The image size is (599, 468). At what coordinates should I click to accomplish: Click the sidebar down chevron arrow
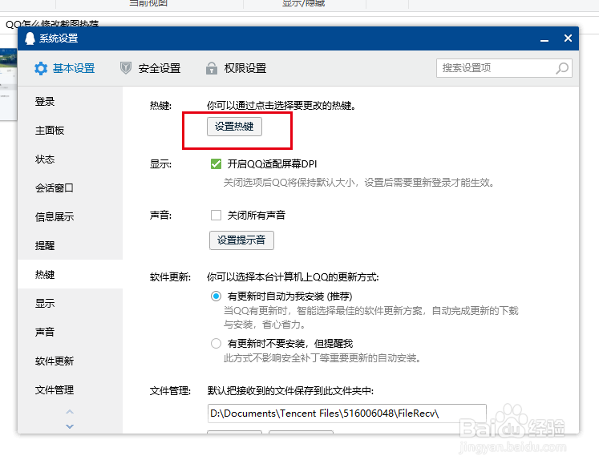click(70, 426)
